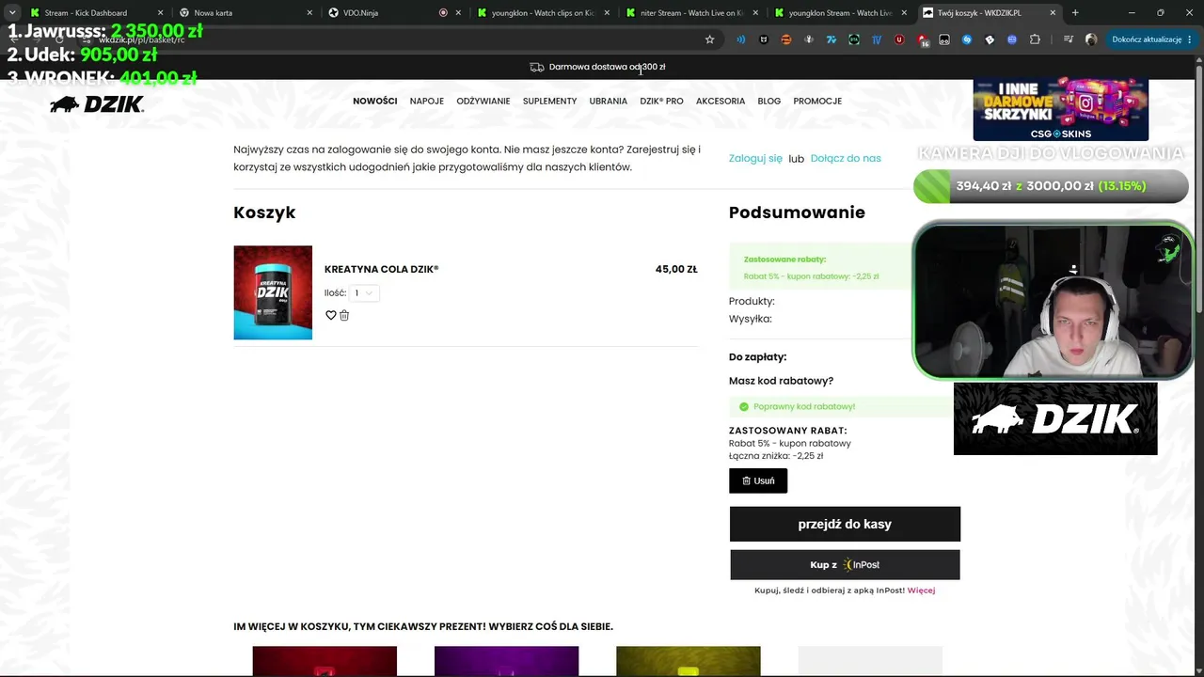Open the media control playlist icon
Screen dimensions: 1204x677
[x=1069, y=39]
